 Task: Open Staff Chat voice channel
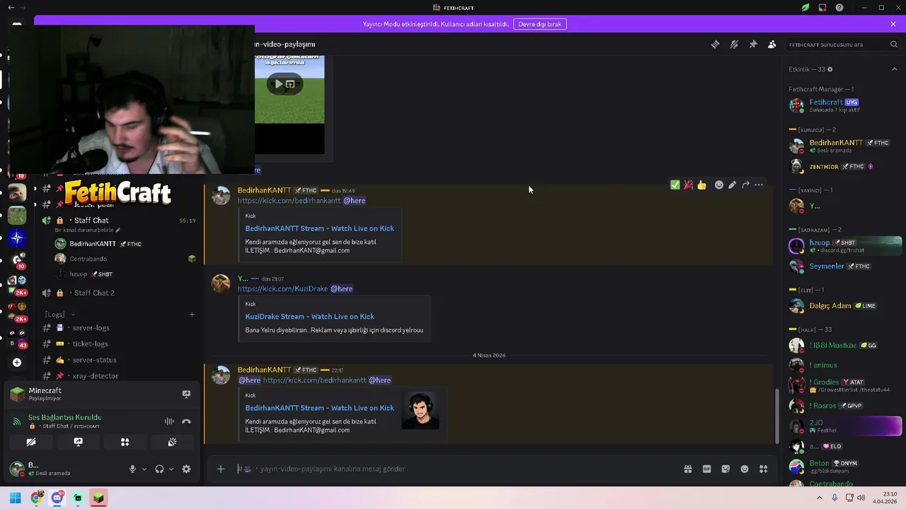pos(91,221)
